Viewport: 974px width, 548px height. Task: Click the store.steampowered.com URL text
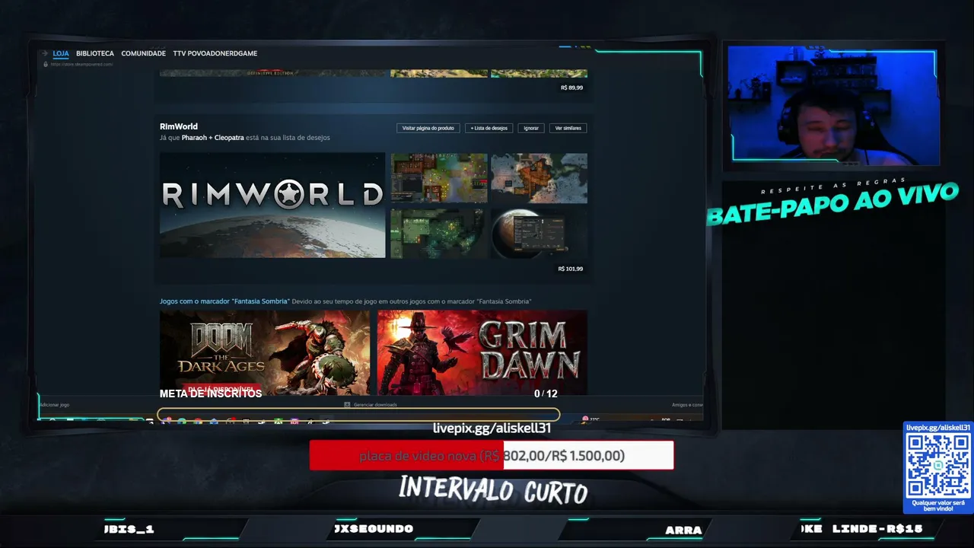pos(82,64)
